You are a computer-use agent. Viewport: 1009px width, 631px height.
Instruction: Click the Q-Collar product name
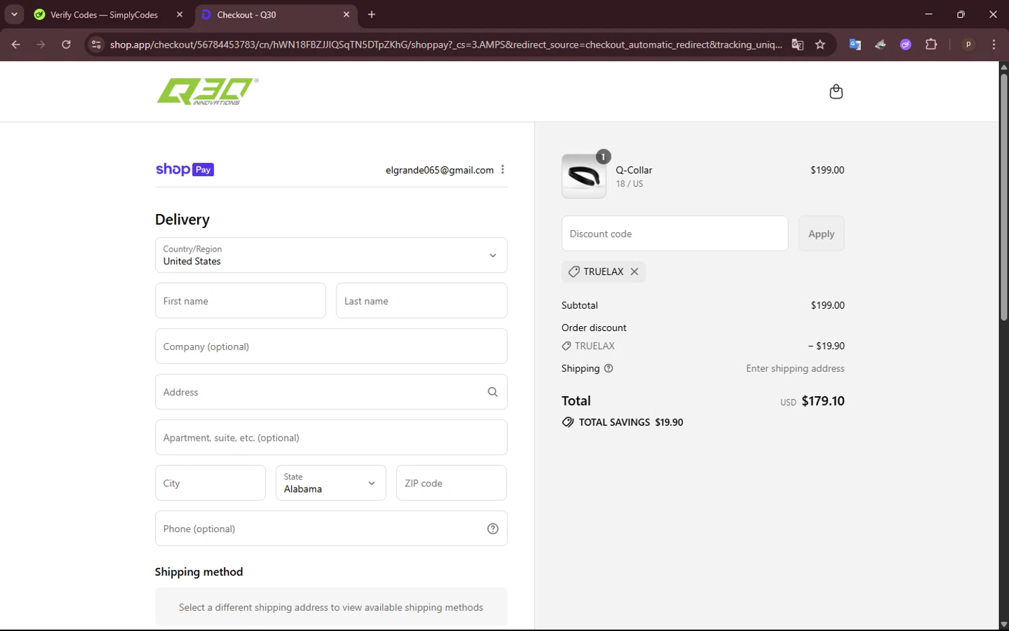click(634, 170)
